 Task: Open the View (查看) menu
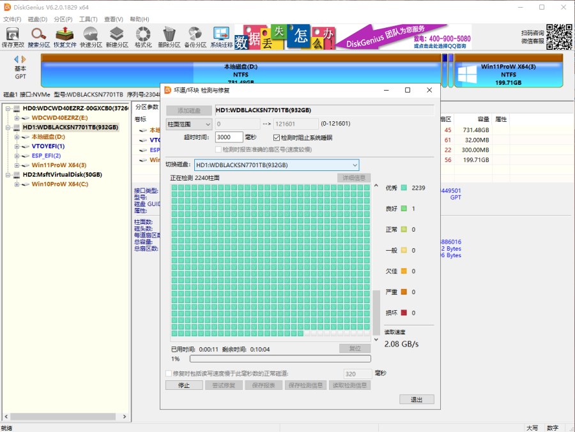[x=114, y=19]
